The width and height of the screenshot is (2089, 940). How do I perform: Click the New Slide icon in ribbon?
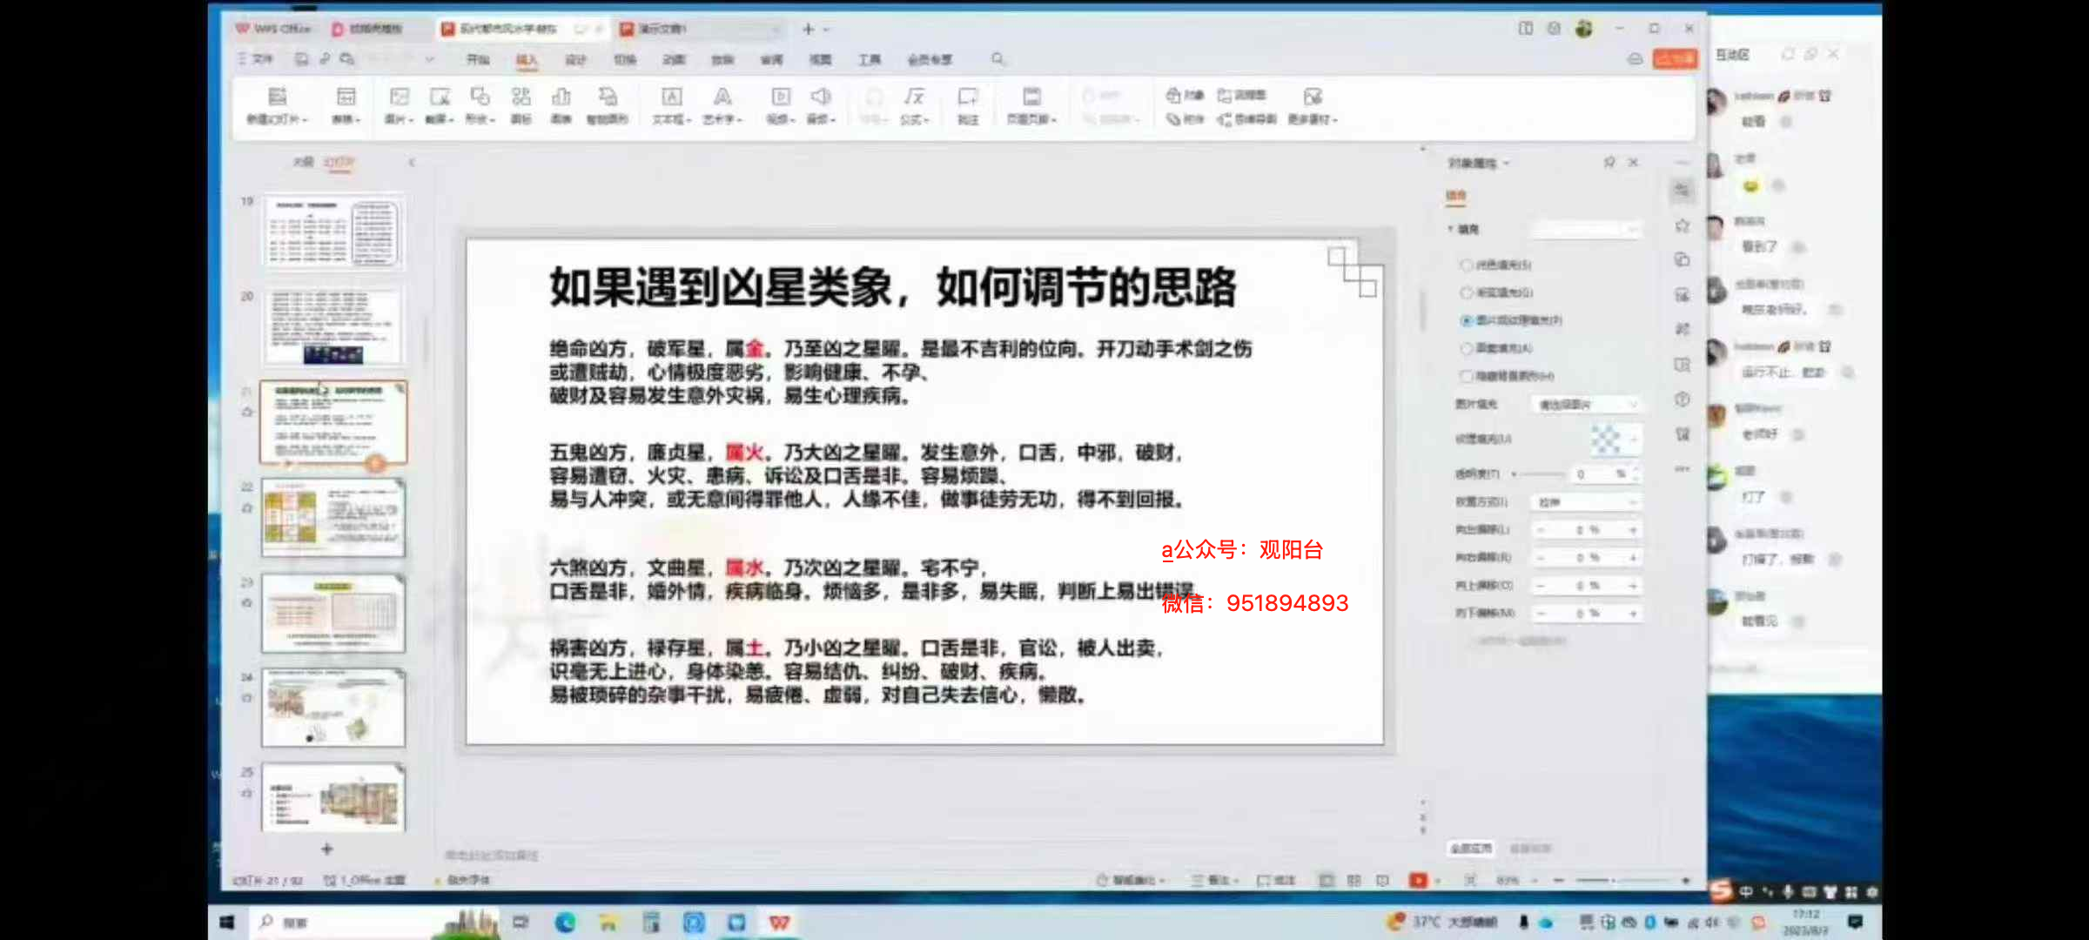[x=277, y=97]
